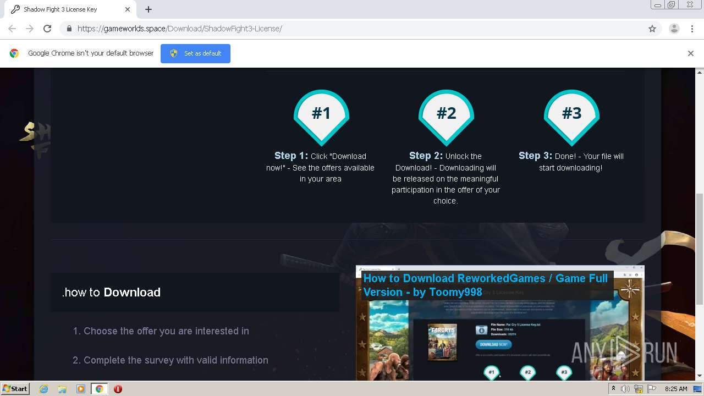The width and height of the screenshot is (704, 396).
Task: Open the video title link by Toomy998
Action: pyautogui.click(x=486, y=285)
